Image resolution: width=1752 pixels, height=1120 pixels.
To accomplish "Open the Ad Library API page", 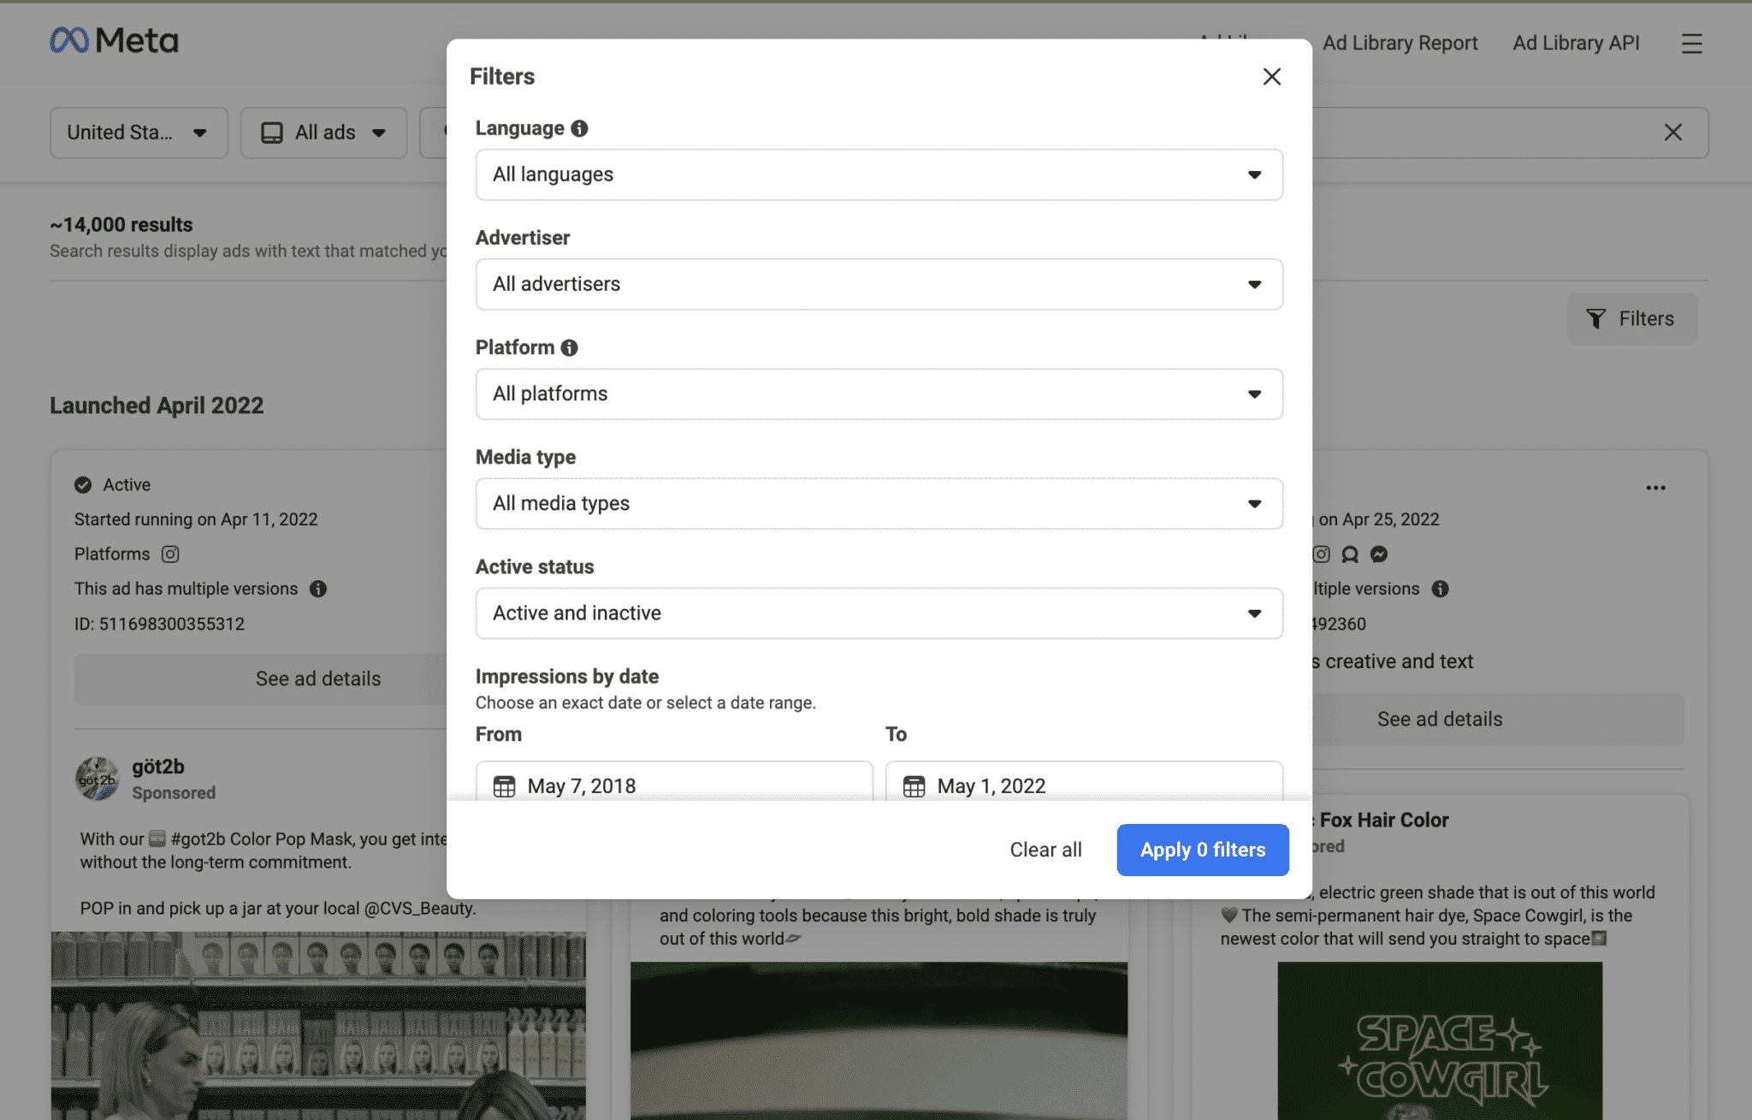I will pyautogui.click(x=1576, y=43).
